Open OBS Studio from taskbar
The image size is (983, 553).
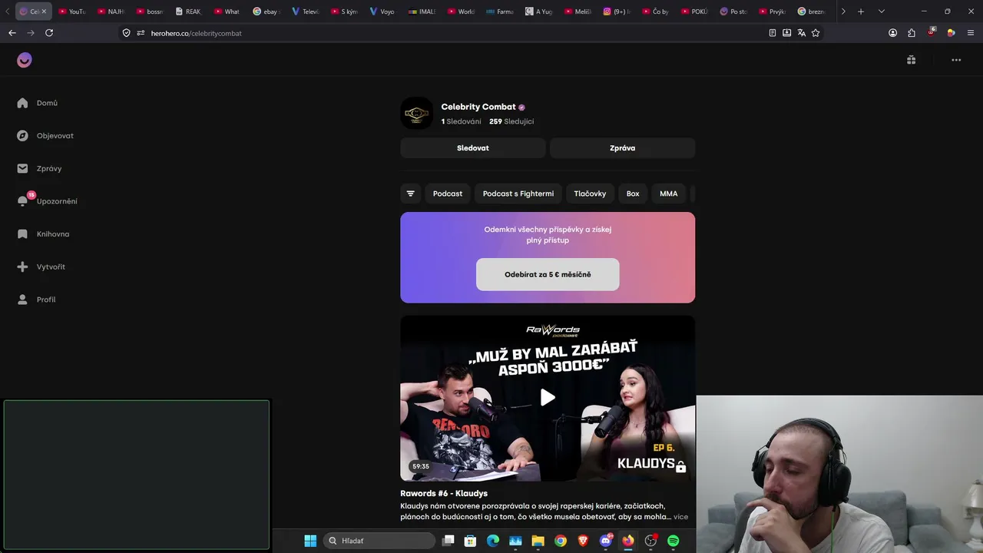[651, 541]
